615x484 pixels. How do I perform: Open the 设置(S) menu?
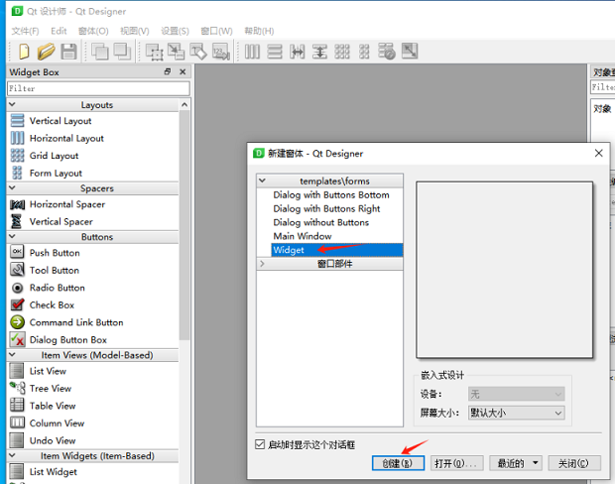pyautogui.click(x=175, y=31)
